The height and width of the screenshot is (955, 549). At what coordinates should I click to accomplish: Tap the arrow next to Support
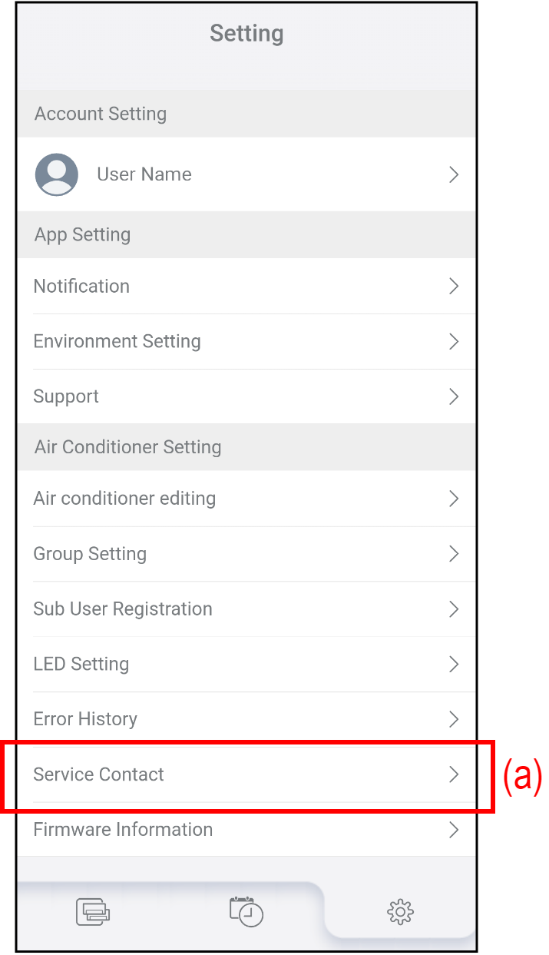[454, 397]
